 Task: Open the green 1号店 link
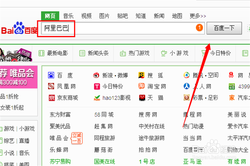tap(147, 162)
